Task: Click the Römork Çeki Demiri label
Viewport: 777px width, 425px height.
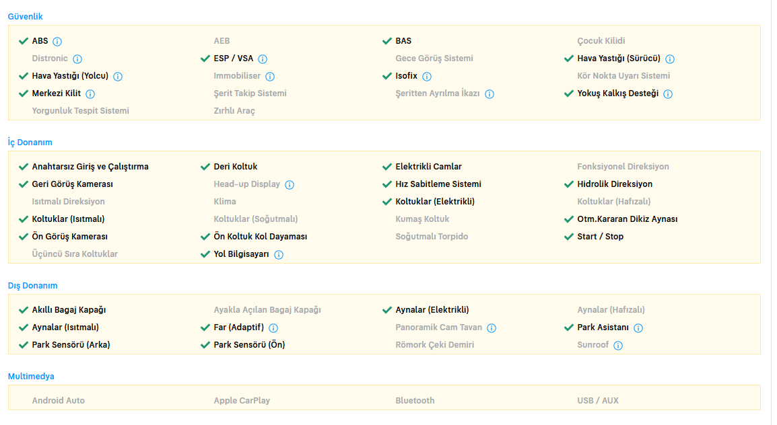Action: click(434, 345)
